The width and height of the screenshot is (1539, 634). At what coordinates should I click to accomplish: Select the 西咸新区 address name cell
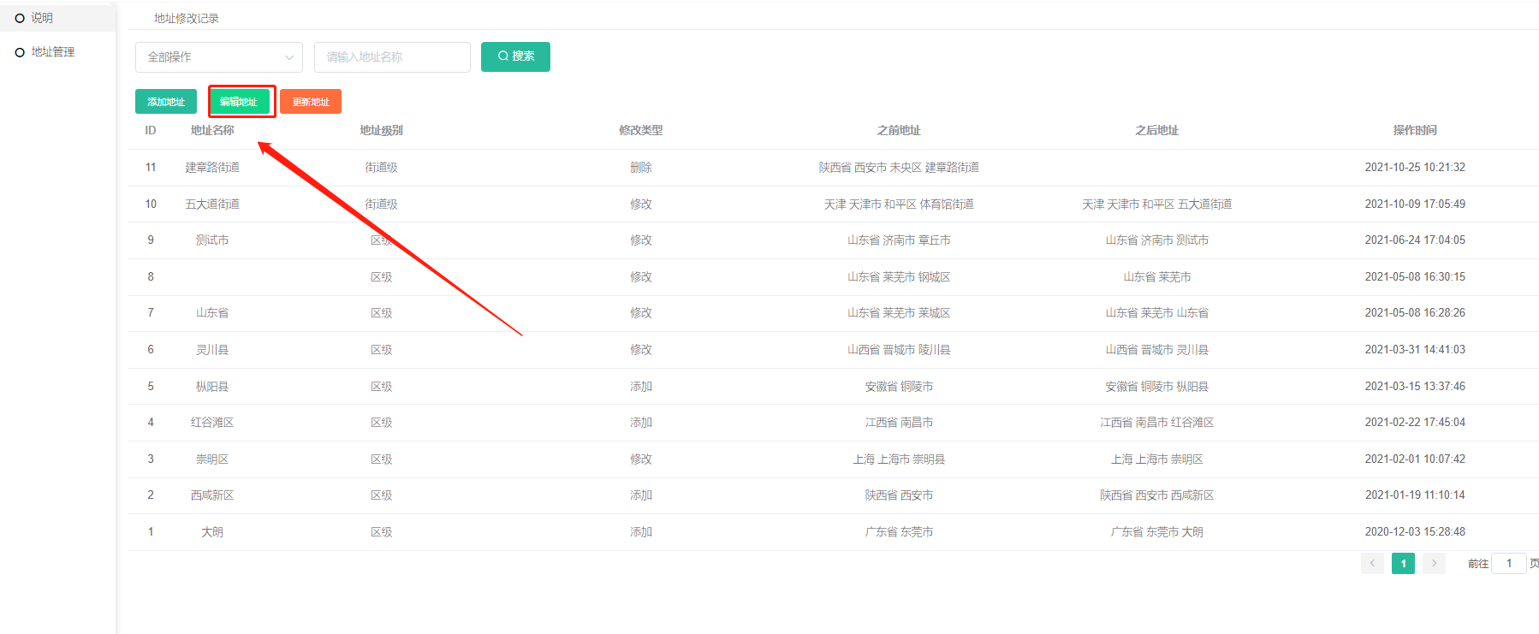tap(212, 495)
